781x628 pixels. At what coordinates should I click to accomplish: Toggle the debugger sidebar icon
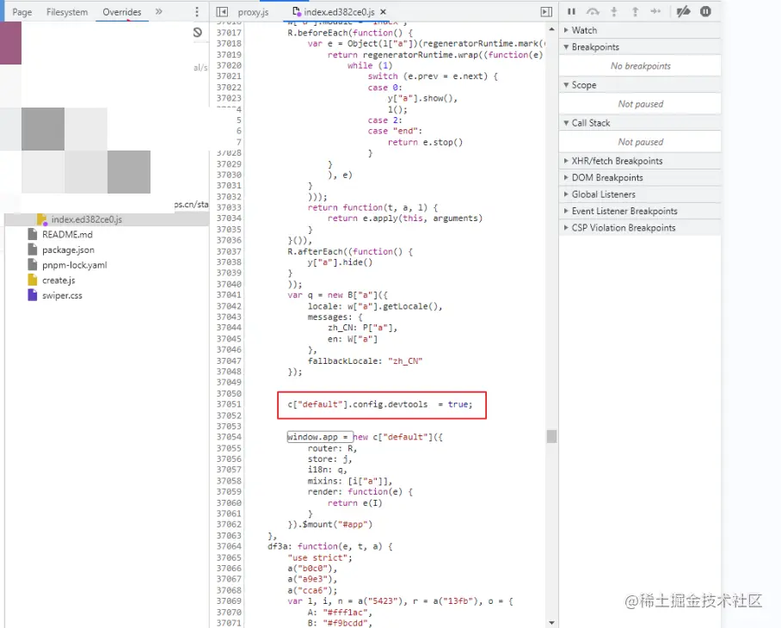(546, 12)
